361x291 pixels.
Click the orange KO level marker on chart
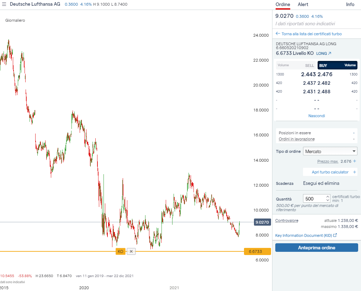click(x=121, y=251)
